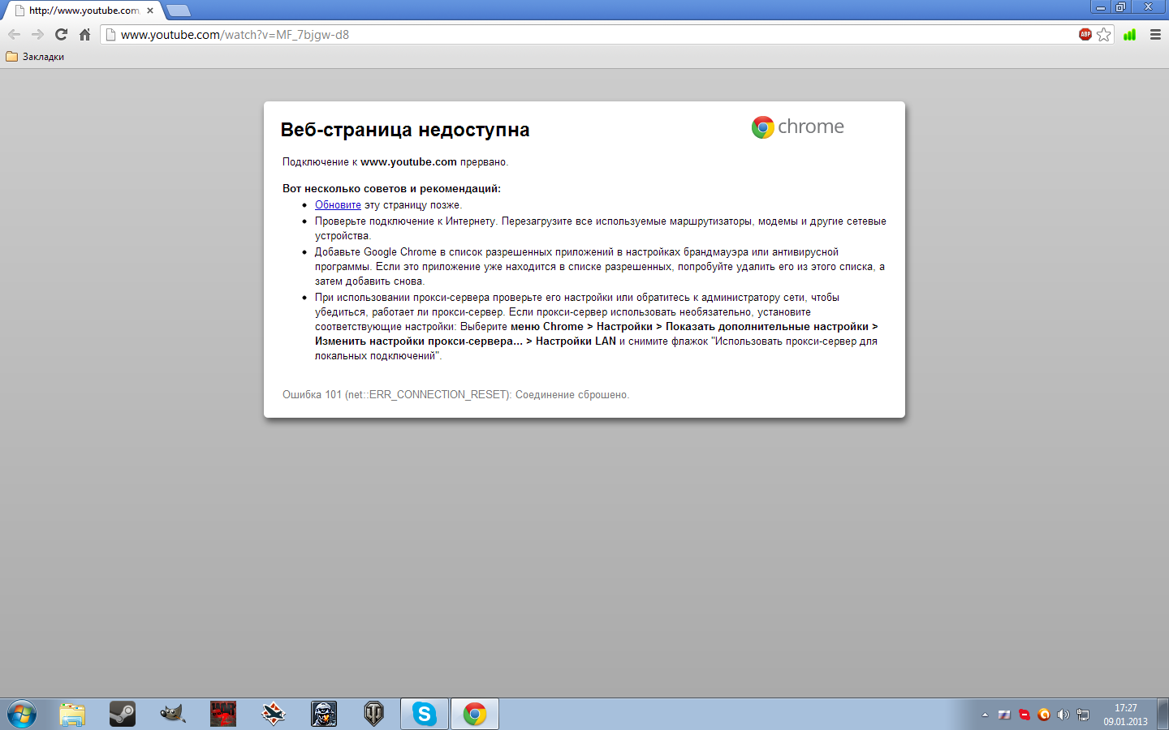The image size is (1169, 730).
Task: Go back with the browser's back arrow
Action: (x=14, y=34)
